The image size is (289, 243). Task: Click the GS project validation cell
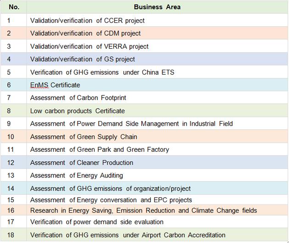click(x=83, y=59)
